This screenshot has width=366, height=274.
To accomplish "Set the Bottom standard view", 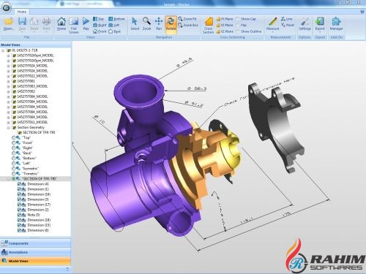I will point(116,19).
